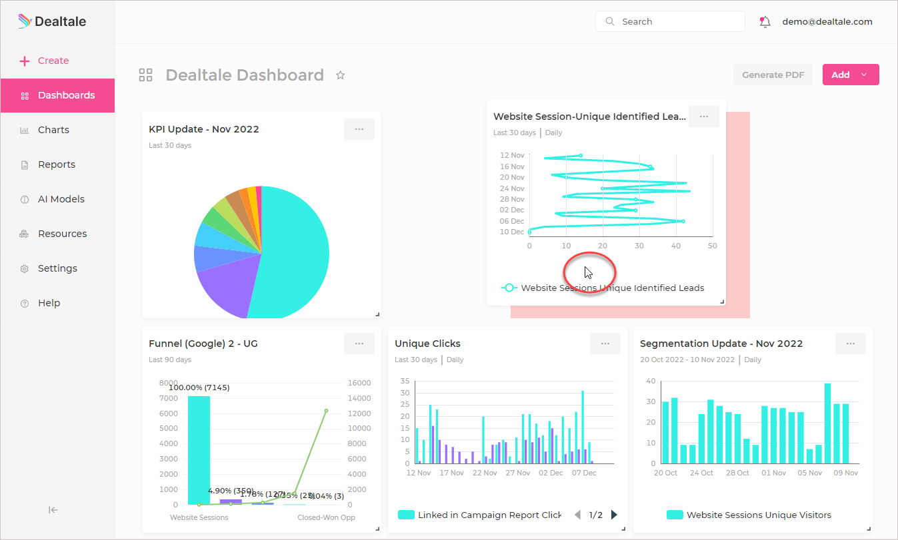
Task: Mark Dealtale Dashboard as favorite star
Action: tap(340, 75)
